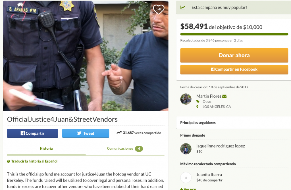Click the trending arrow icon beside 31.687 shares
The image size is (291, 190).
click(x=119, y=132)
